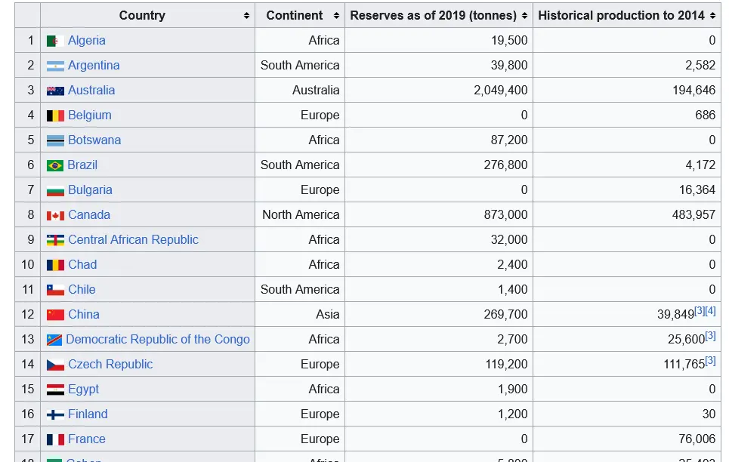Sort table by Continent column
729x462 pixels.
tap(335, 16)
